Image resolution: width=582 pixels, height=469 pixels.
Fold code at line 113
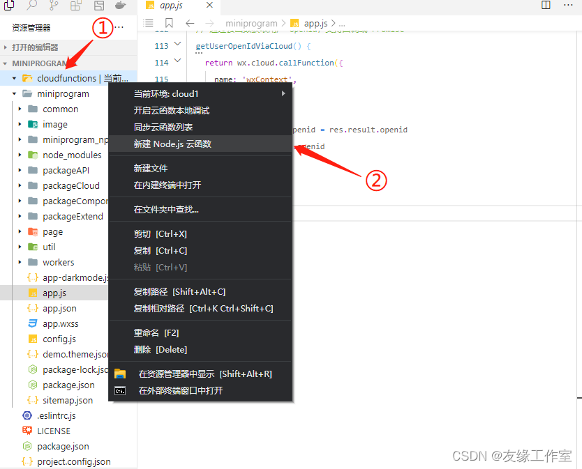click(178, 44)
